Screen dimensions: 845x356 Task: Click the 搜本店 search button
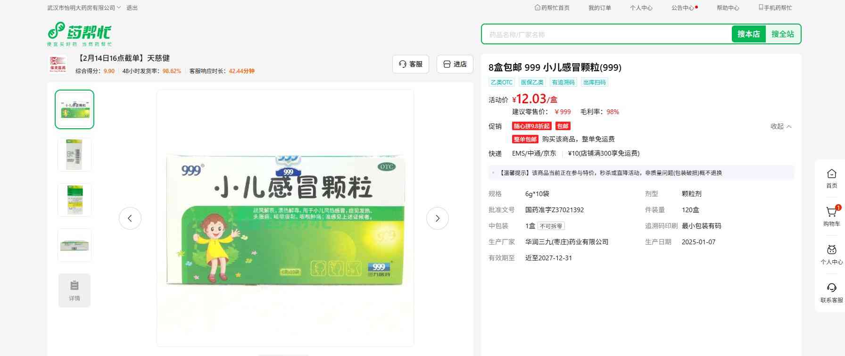[748, 34]
